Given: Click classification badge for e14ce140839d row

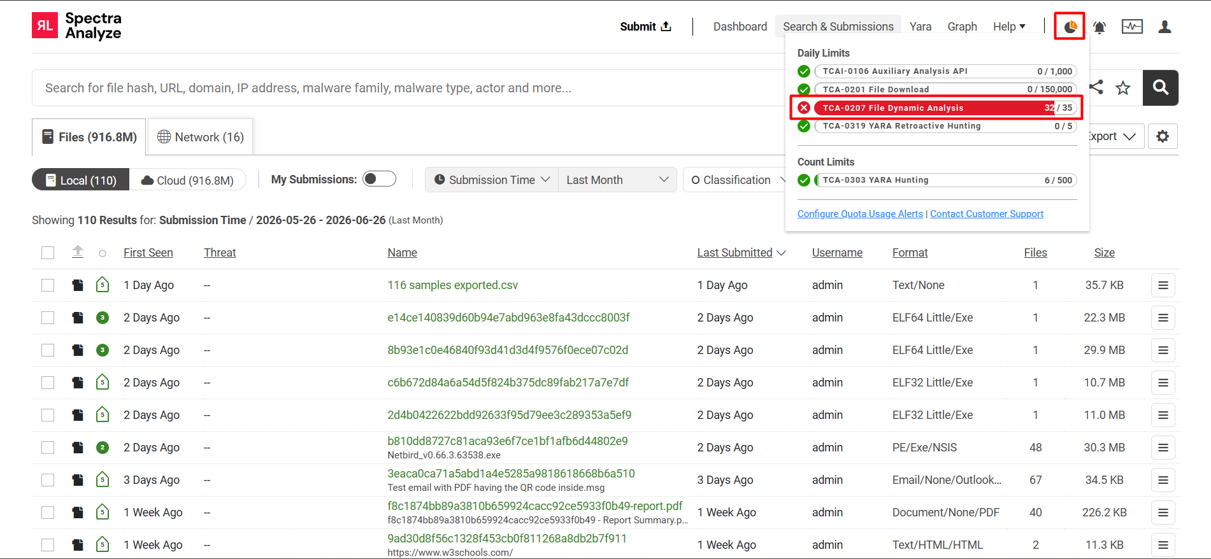Looking at the screenshot, I should pyautogui.click(x=103, y=318).
